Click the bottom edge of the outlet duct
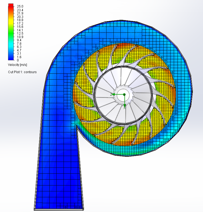 59,209
